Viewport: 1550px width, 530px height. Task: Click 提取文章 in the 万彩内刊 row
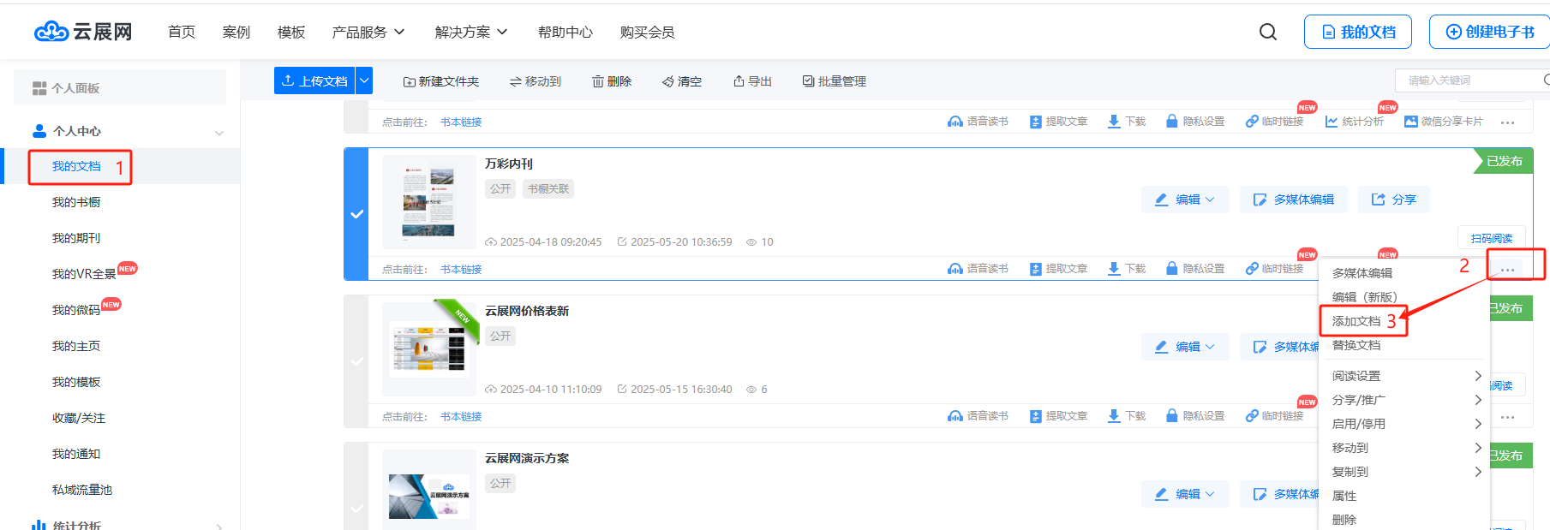[1058, 269]
